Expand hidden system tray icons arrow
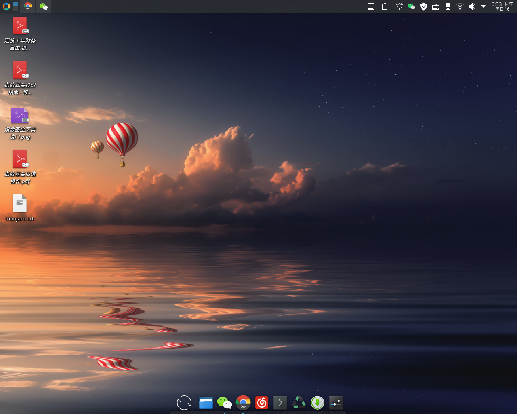 (x=483, y=6)
